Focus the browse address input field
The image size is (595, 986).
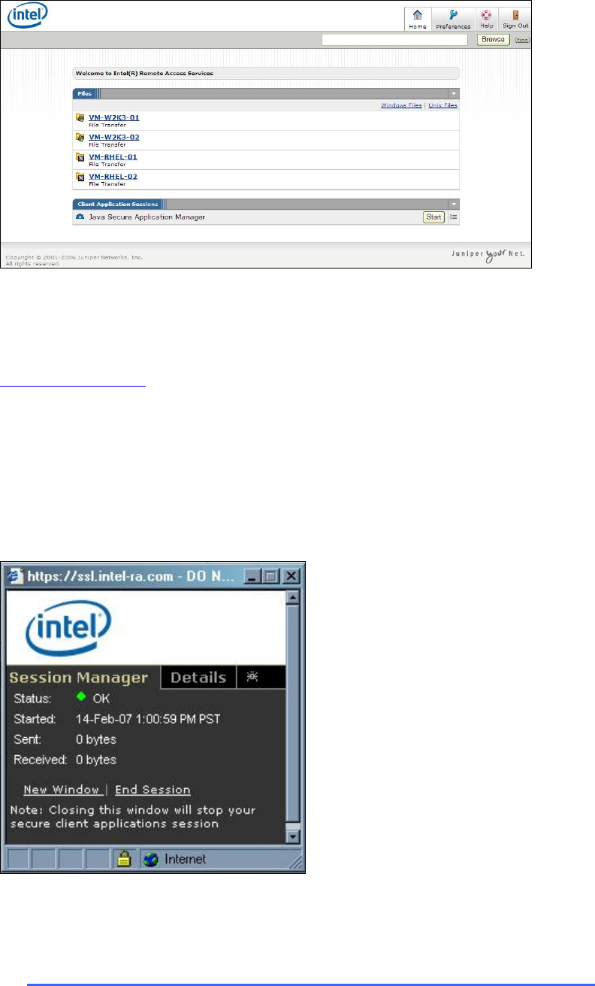pos(395,39)
